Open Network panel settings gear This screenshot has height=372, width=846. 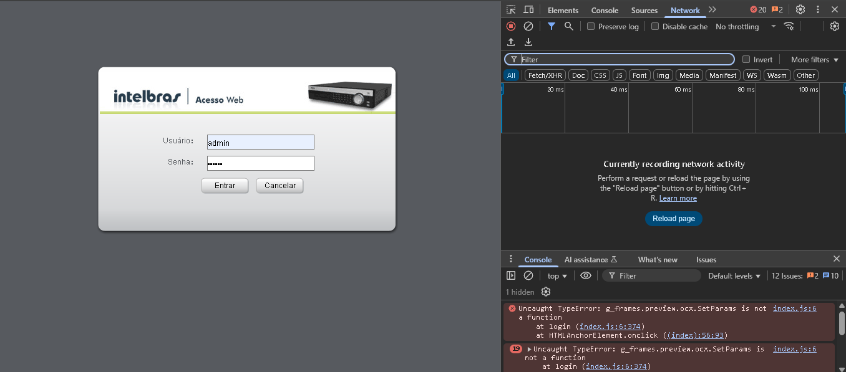click(x=835, y=26)
